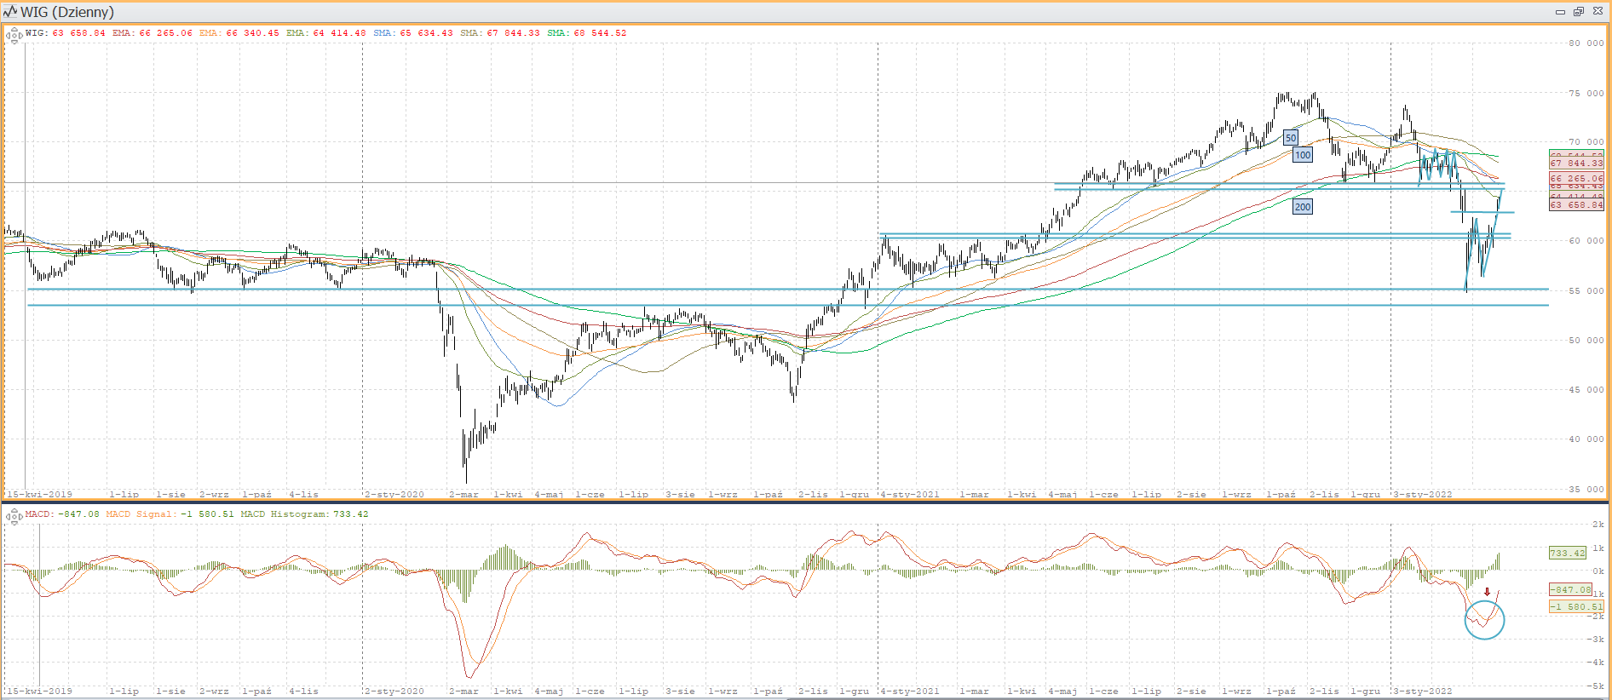Click the orange EMA 66 340.45 legend entry
1612x700 pixels.
[x=239, y=33]
